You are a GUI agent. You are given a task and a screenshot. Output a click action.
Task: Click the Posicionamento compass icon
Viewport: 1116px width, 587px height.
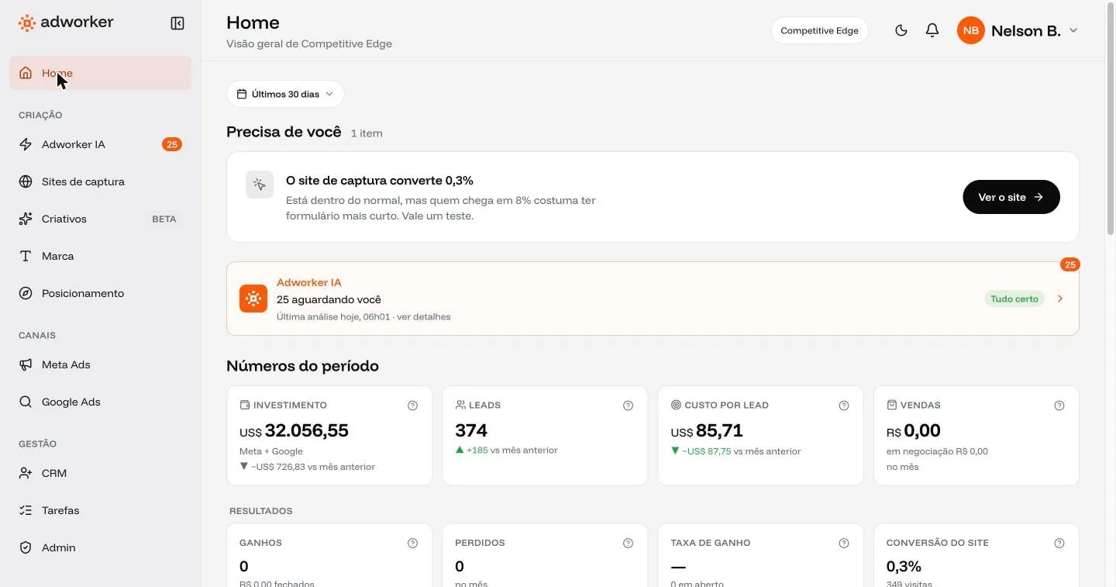tap(26, 293)
